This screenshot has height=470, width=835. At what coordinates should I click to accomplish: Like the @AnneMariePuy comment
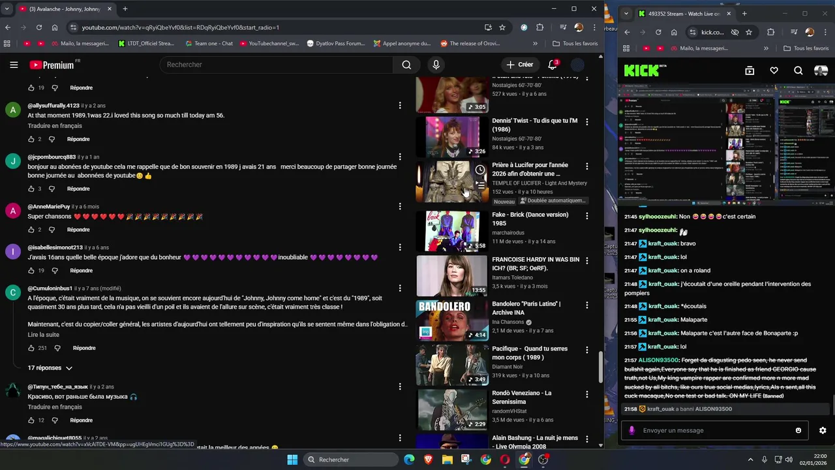pyautogui.click(x=31, y=230)
